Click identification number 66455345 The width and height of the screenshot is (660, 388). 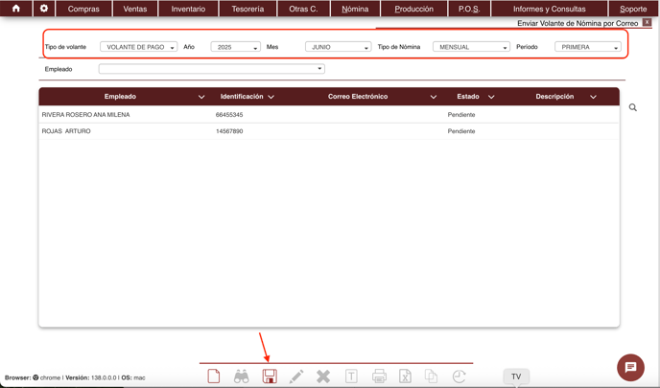tap(229, 114)
